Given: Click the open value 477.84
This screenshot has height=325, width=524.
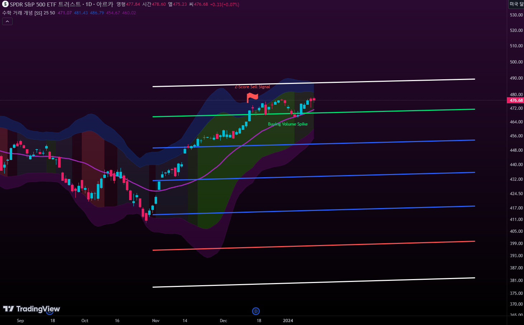Looking at the screenshot, I should click(x=133, y=4).
